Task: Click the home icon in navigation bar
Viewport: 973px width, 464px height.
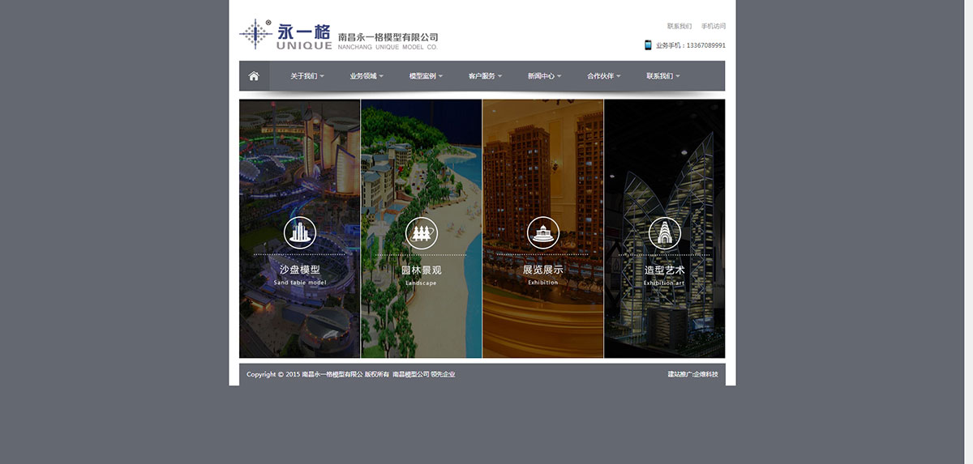Action: click(x=254, y=76)
